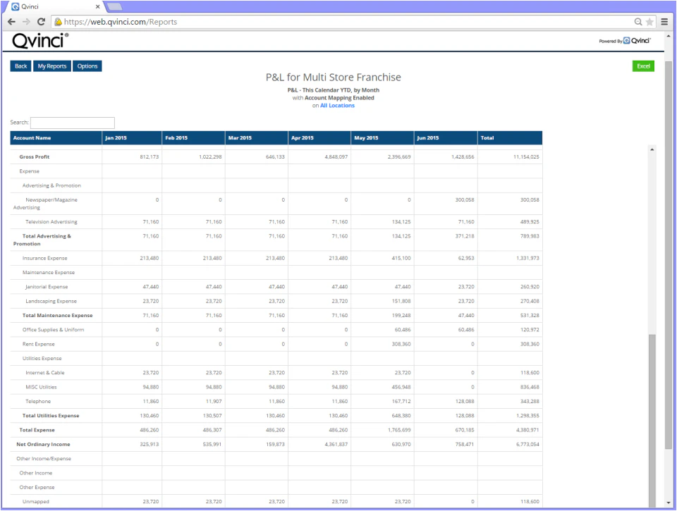Reload the page using the refresh icon
The image size is (677, 511).
(42, 22)
